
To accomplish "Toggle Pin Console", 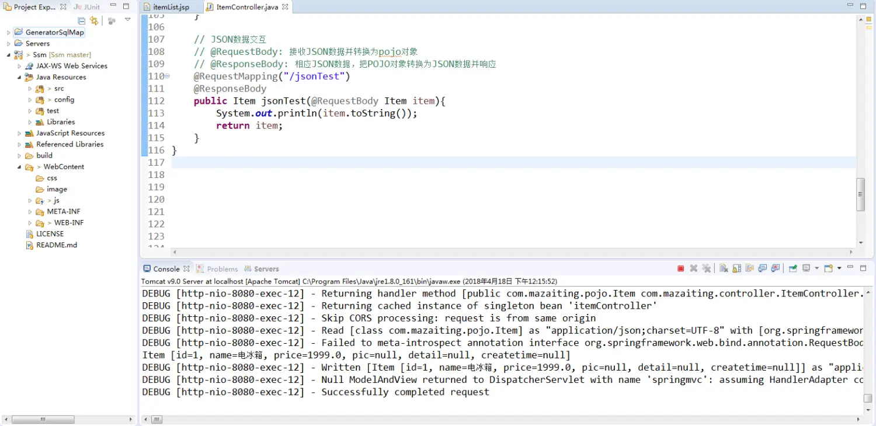I will point(792,268).
